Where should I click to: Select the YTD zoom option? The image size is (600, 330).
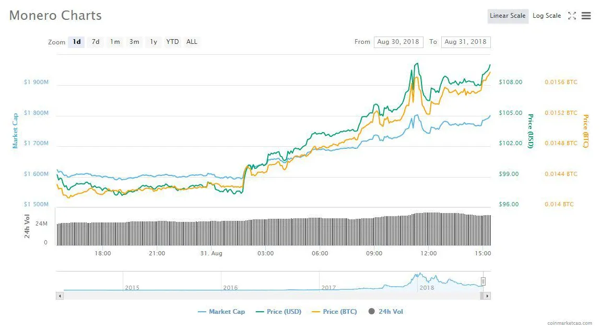click(172, 42)
